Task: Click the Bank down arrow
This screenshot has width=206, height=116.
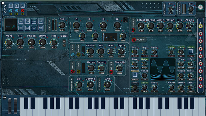Action: 64,45
